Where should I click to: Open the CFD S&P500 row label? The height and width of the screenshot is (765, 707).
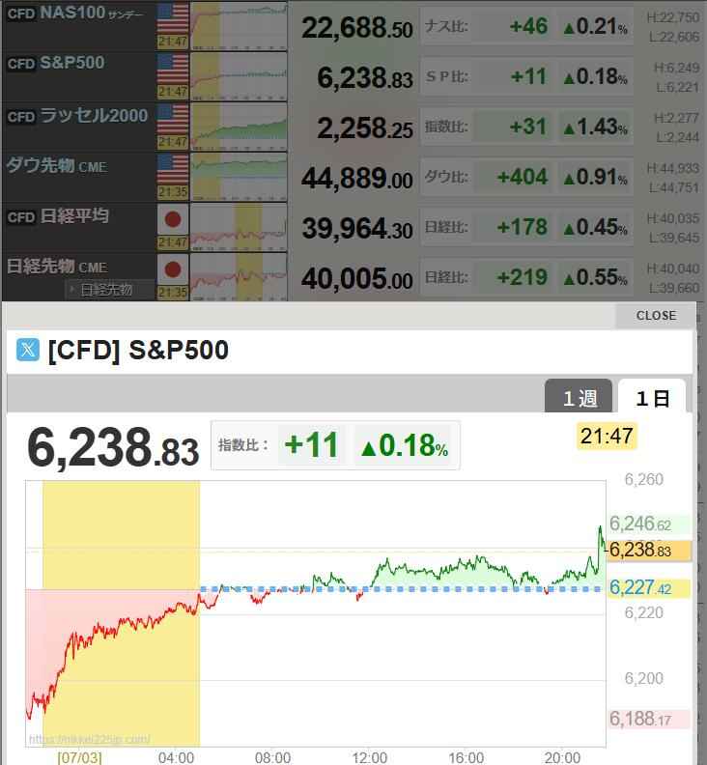56,64
